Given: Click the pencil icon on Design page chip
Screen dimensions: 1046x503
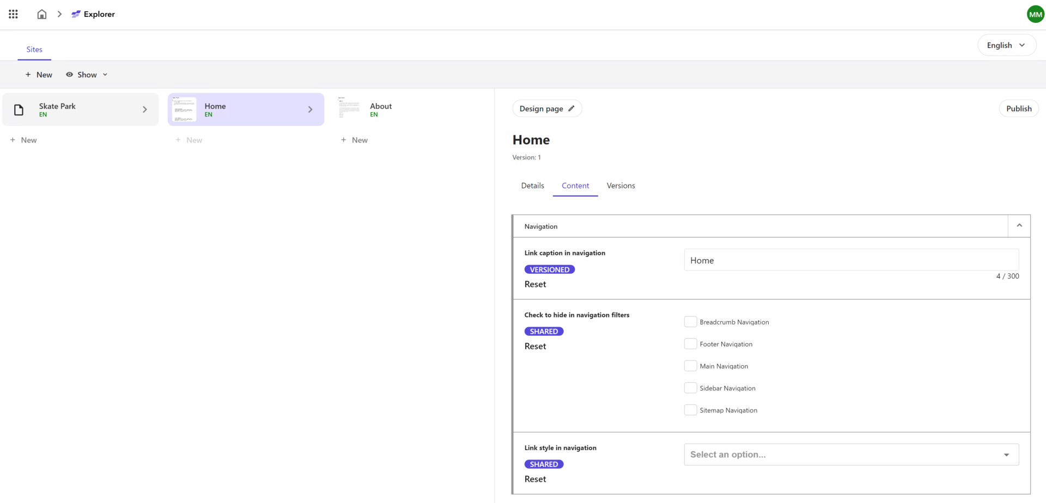Looking at the screenshot, I should (x=571, y=108).
